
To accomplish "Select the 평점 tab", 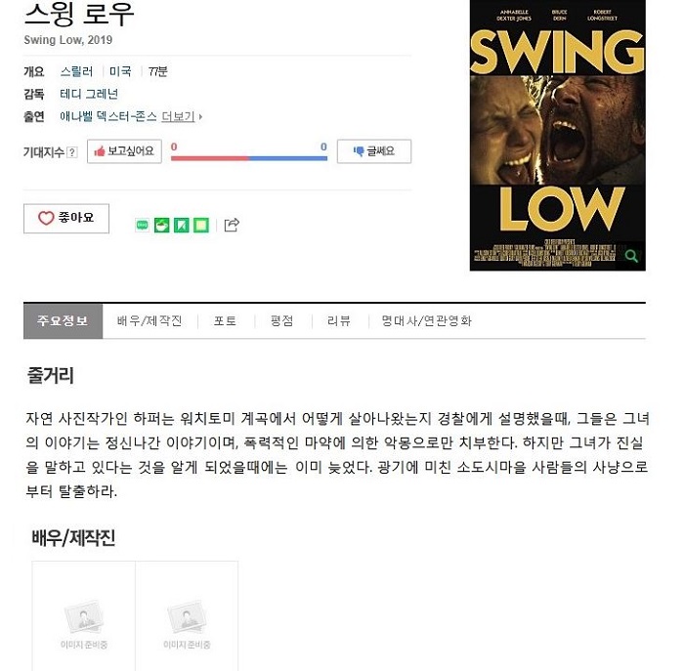I will coord(281,321).
